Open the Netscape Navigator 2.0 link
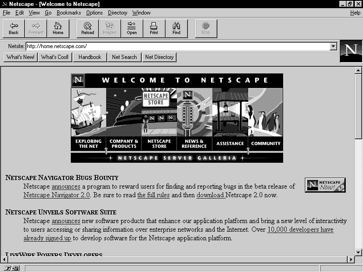Viewport: 363px width, 272px height. pos(57,195)
